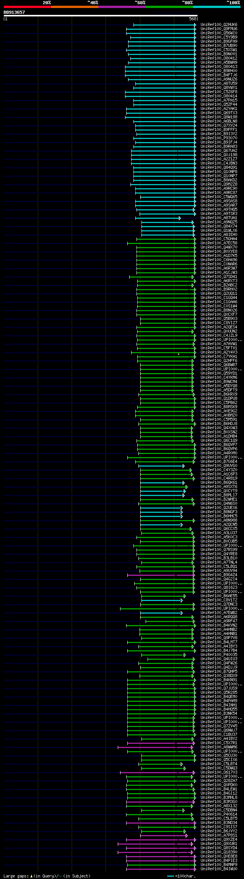
Task: Click hit label UniRef100_Q6BWR7
Action: point(219,365)
